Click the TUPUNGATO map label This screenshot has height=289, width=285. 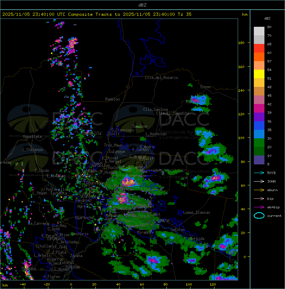pos(55,239)
